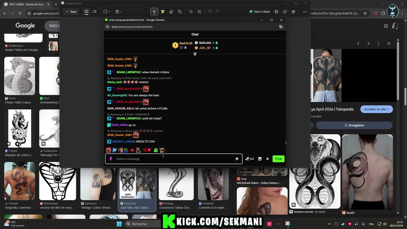Screen dimensions: 407x229
Task: Click Accéder au site button
Action: tap(376, 109)
